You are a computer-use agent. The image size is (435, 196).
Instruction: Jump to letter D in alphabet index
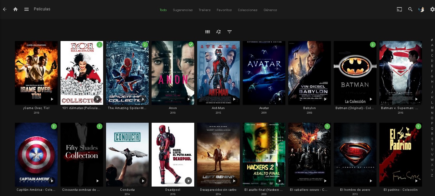[432, 61]
